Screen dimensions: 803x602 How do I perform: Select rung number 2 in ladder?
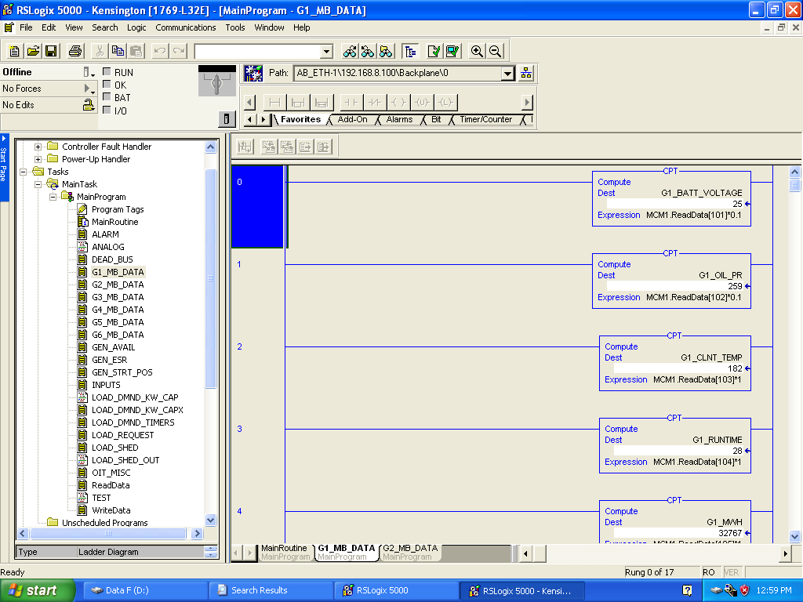(239, 346)
